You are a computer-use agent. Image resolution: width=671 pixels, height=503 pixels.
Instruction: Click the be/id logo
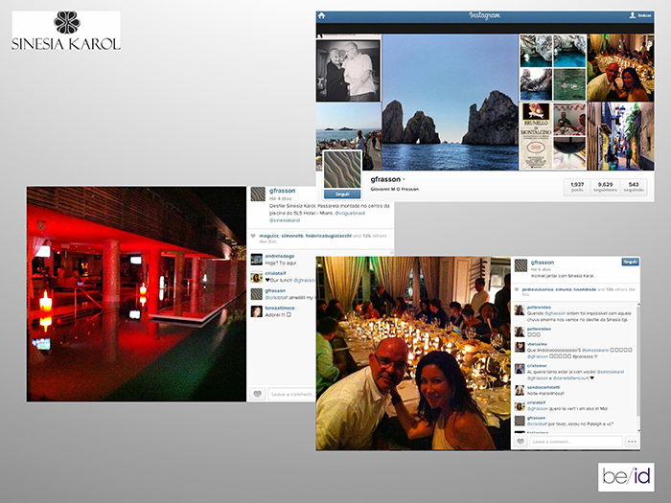(626, 476)
